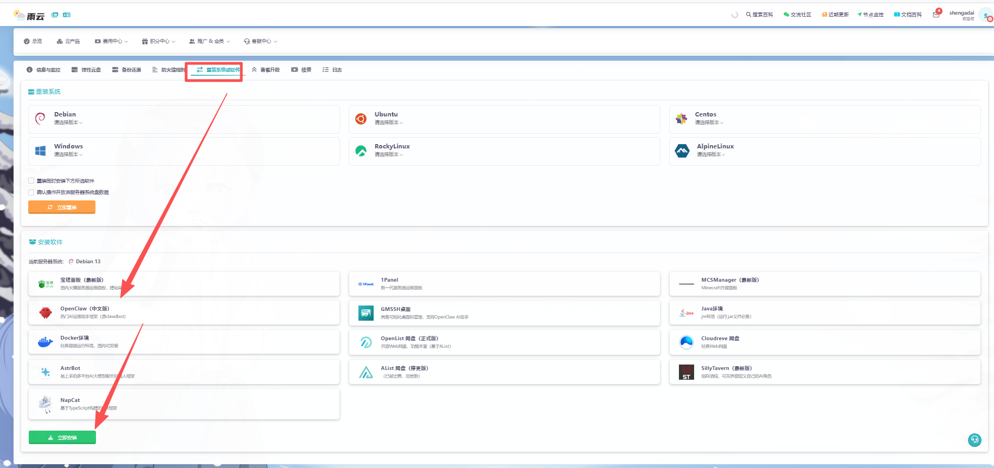994x468 pixels.
Task: Click the Debian swirl logo icon
Action: coord(40,119)
